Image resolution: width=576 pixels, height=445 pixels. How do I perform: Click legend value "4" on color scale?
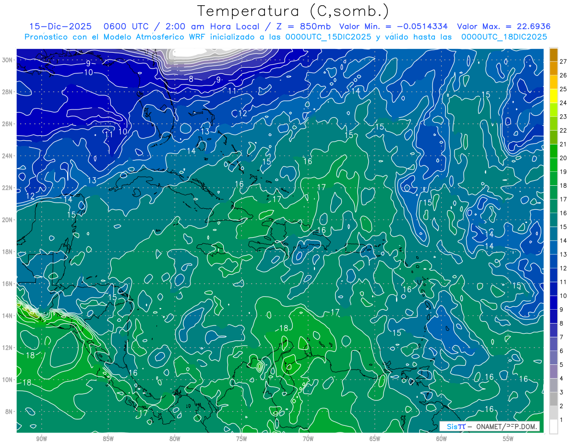click(x=562, y=379)
